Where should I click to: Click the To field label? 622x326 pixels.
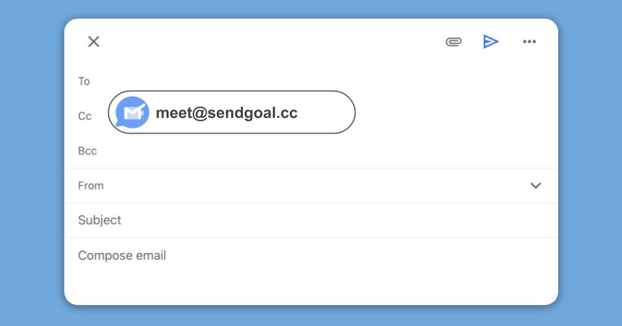tap(84, 81)
